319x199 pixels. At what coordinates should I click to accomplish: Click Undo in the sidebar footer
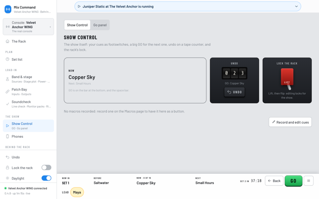pyautogui.click(x=28, y=157)
